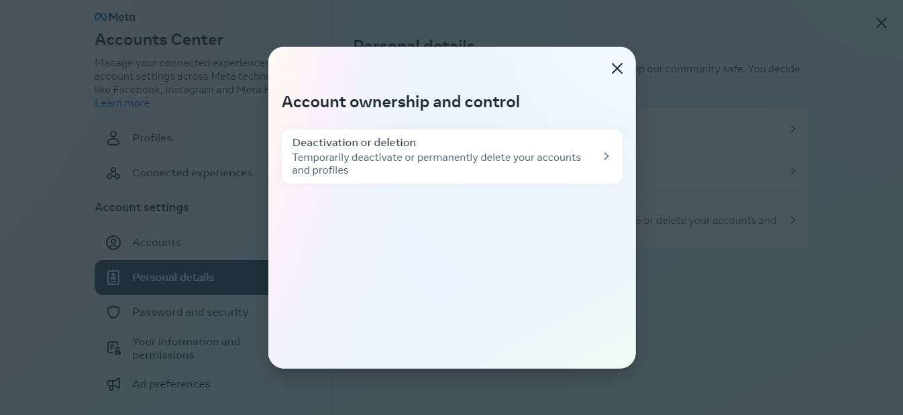Open Ad preferences section
903x415 pixels.
pos(181,384)
